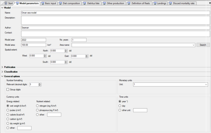Increase the Relevant decimal digits stepper
Screen dimensions: 211x133
40,84
